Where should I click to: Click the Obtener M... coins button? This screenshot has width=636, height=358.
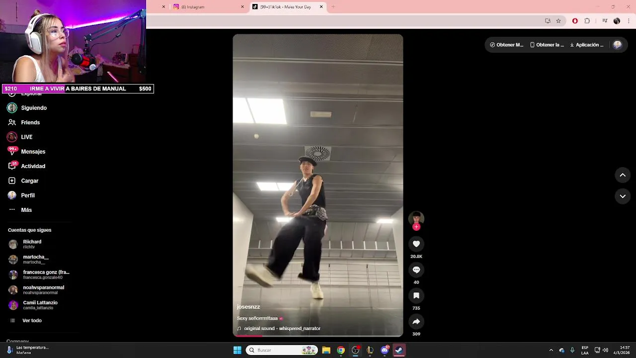pos(506,45)
